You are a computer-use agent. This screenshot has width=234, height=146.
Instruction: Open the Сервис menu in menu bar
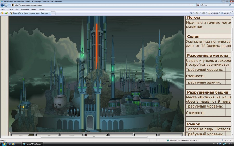pyautogui.click(x=34, y=9)
